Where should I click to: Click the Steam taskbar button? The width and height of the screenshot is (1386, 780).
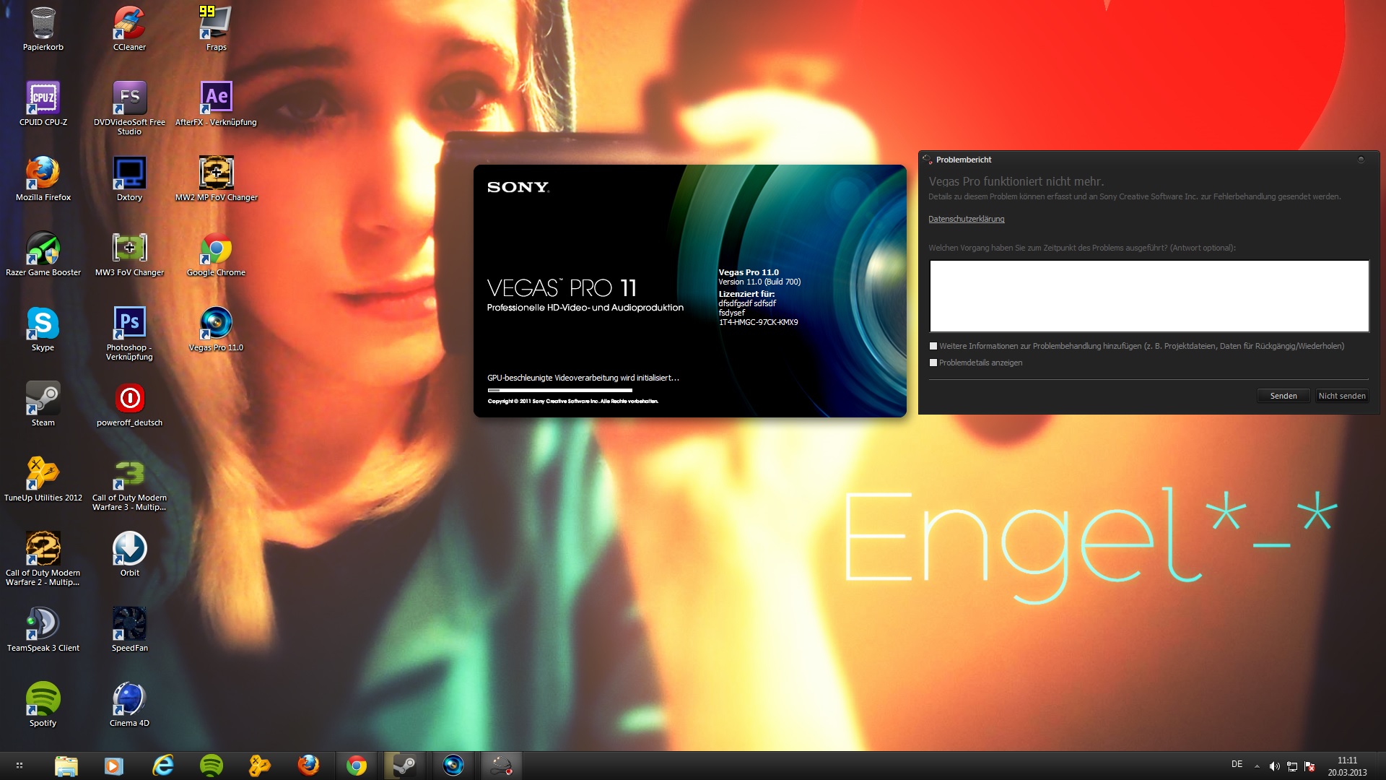404,766
